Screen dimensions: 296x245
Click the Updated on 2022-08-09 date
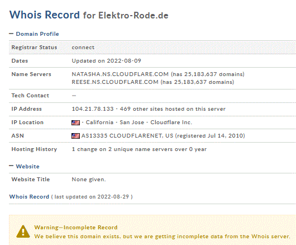pyautogui.click(x=106, y=60)
